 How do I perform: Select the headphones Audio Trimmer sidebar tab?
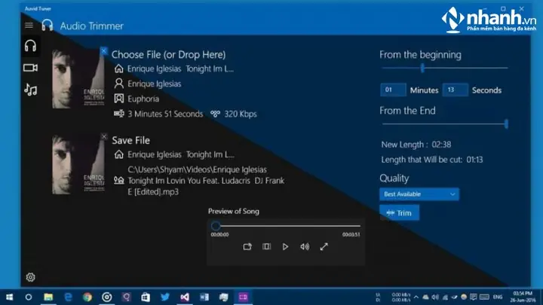point(30,46)
